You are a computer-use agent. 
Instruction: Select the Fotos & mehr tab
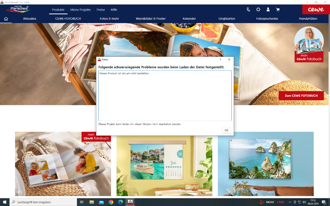click(x=109, y=19)
